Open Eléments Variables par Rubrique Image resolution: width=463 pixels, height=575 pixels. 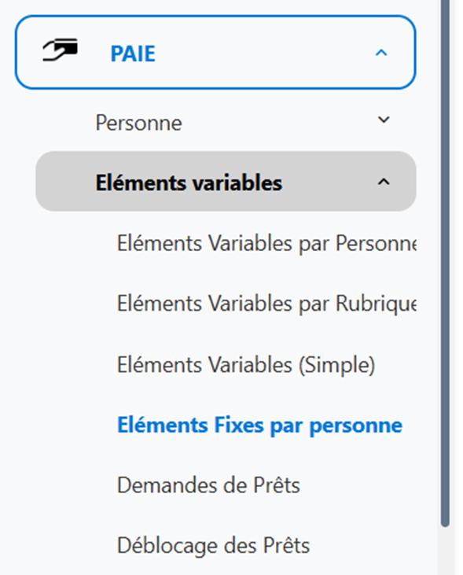(x=266, y=304)
